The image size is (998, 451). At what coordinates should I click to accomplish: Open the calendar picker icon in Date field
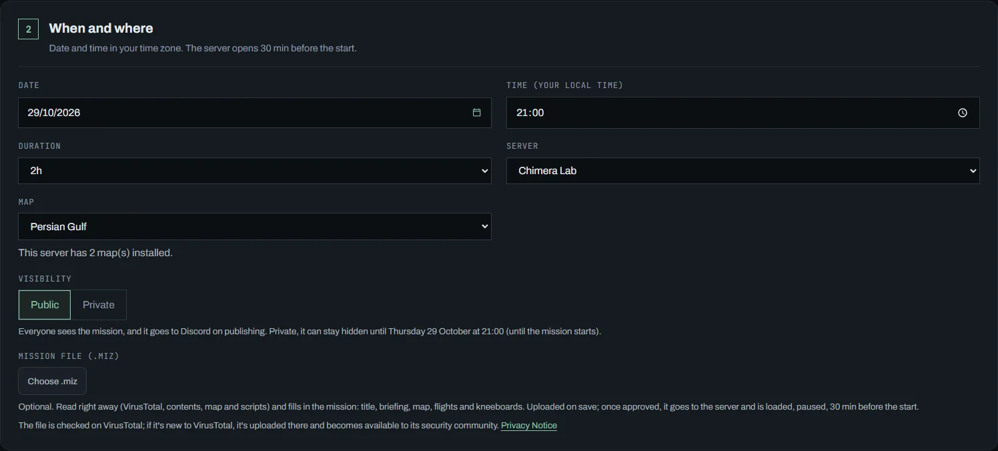(476, 113)
